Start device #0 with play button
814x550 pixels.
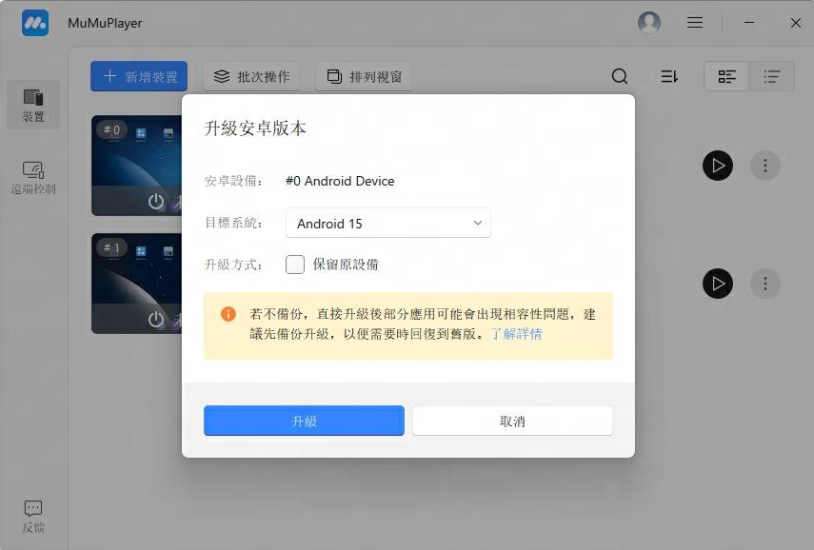[x=718, y=166]
